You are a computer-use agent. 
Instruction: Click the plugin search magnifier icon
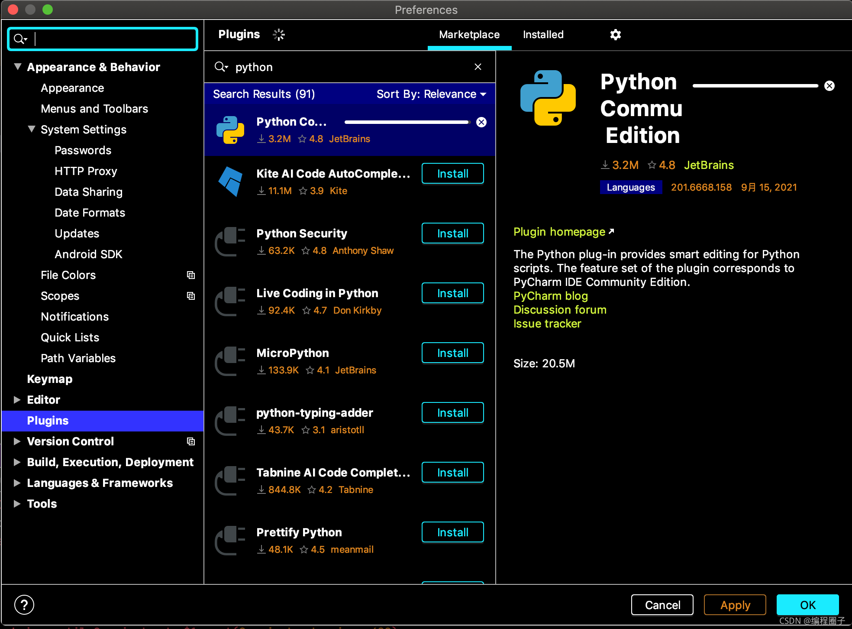click(x=221, y=67)
